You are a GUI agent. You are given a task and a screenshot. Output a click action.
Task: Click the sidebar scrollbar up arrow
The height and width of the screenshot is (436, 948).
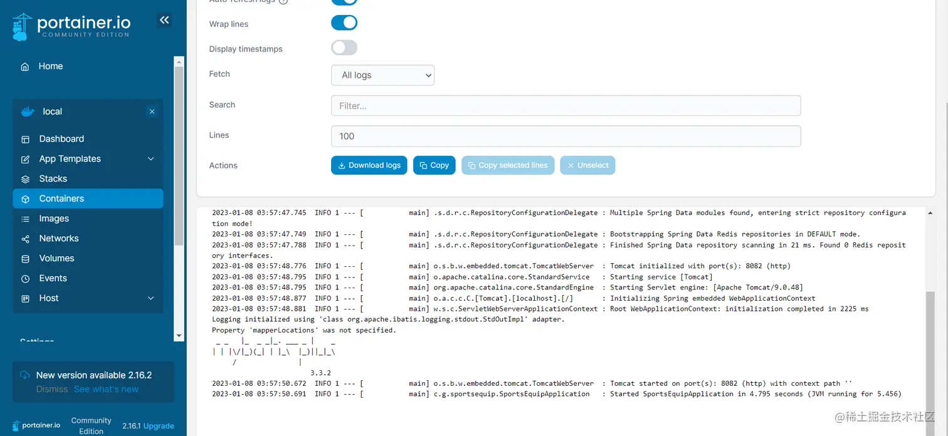pos(179,61)
